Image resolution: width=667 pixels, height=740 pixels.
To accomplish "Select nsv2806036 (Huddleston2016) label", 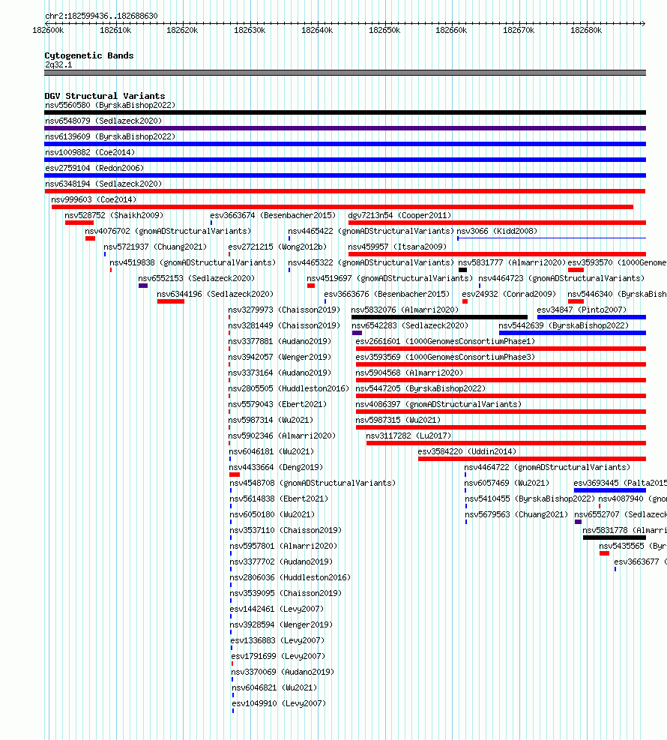I will pos(290,577).
